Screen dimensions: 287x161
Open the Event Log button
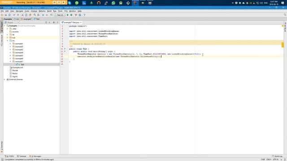point(277,156)
